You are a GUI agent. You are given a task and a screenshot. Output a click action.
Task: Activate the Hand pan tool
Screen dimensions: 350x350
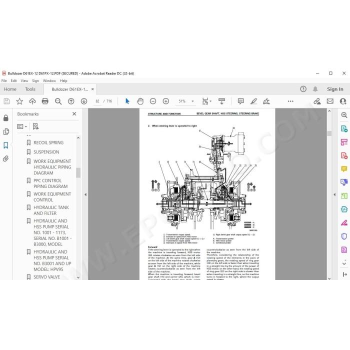pyautogui.click(x=140, y=101)
